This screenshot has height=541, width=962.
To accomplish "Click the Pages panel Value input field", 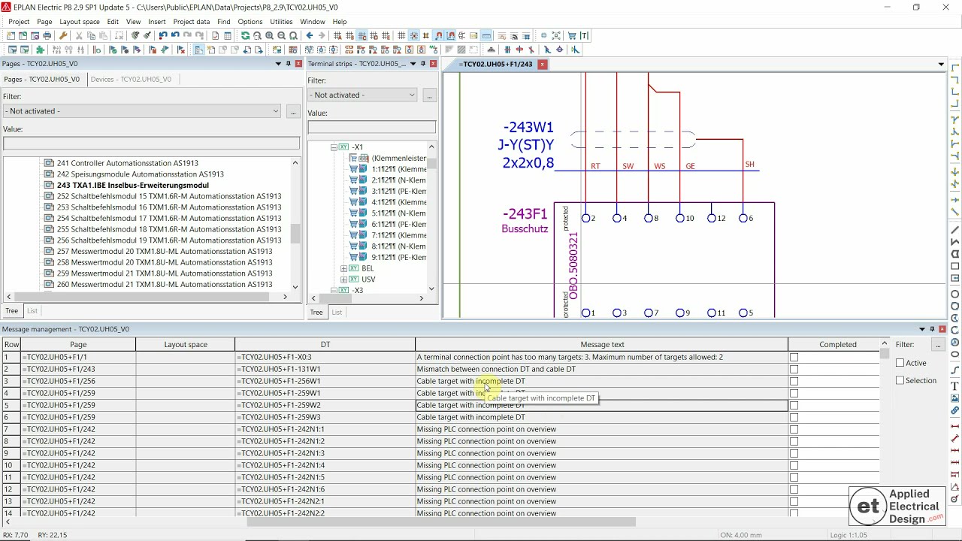I will coord(151,143).
